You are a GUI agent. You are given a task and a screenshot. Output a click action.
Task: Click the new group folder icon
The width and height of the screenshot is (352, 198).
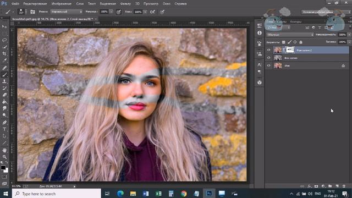tap(330, 186)
